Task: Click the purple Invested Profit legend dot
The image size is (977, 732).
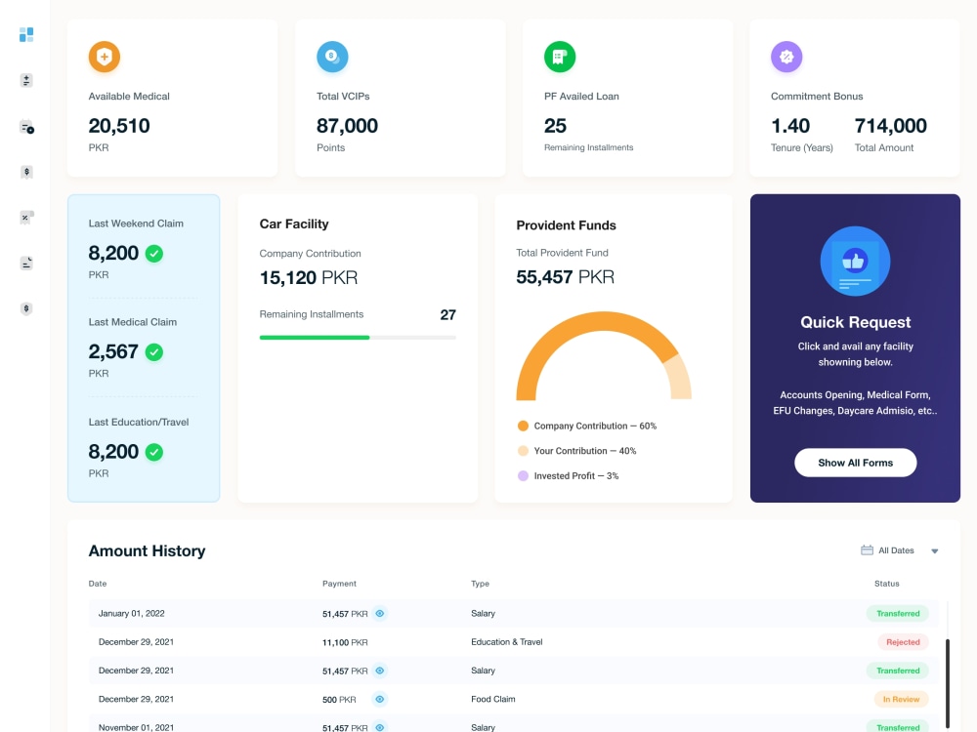Action: point(523,475)
